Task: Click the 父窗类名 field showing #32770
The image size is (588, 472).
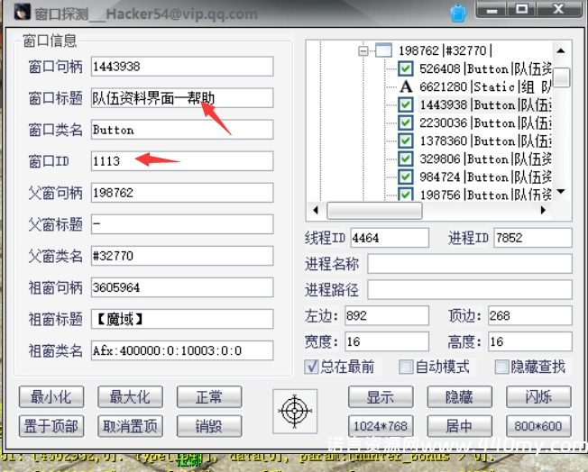Action: point(182,256)
